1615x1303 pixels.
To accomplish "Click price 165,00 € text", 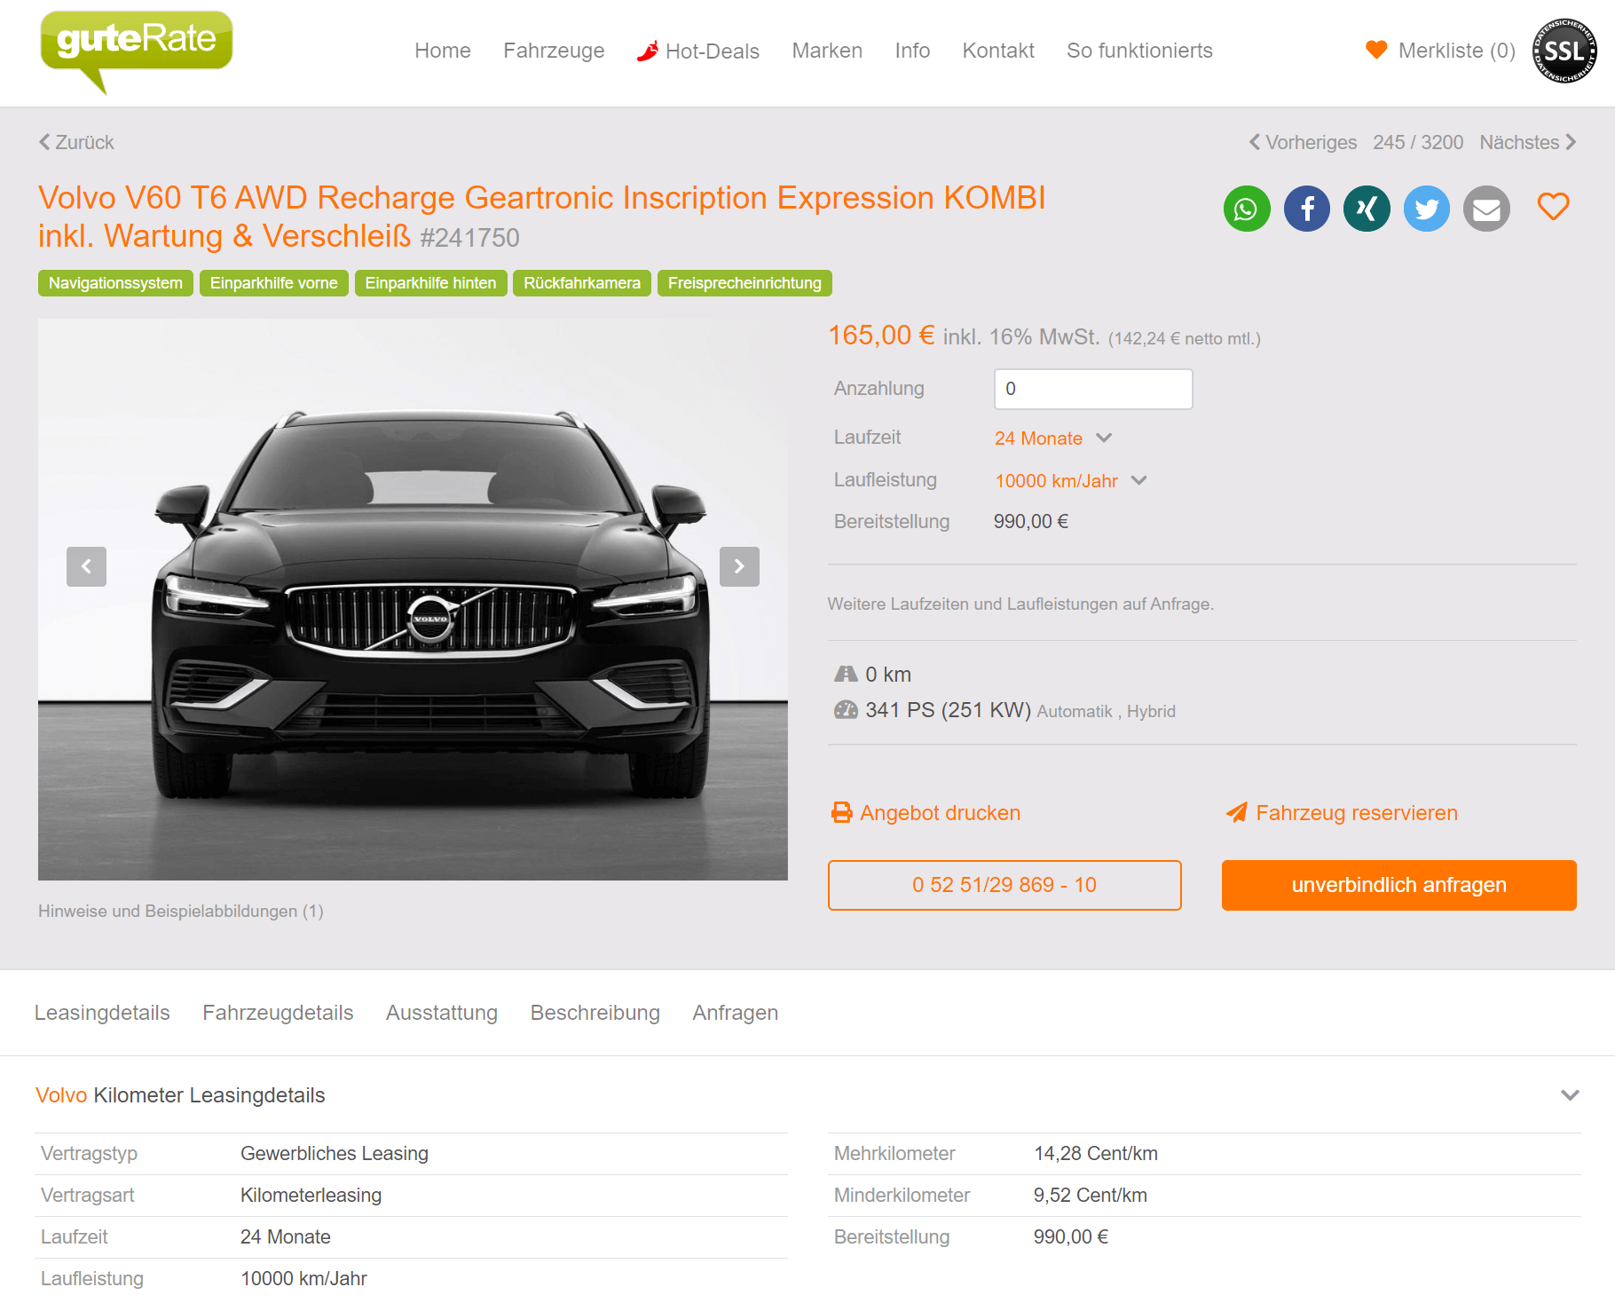I will (881, 336).
